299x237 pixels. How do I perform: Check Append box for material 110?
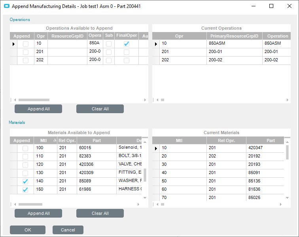point(25,157)
